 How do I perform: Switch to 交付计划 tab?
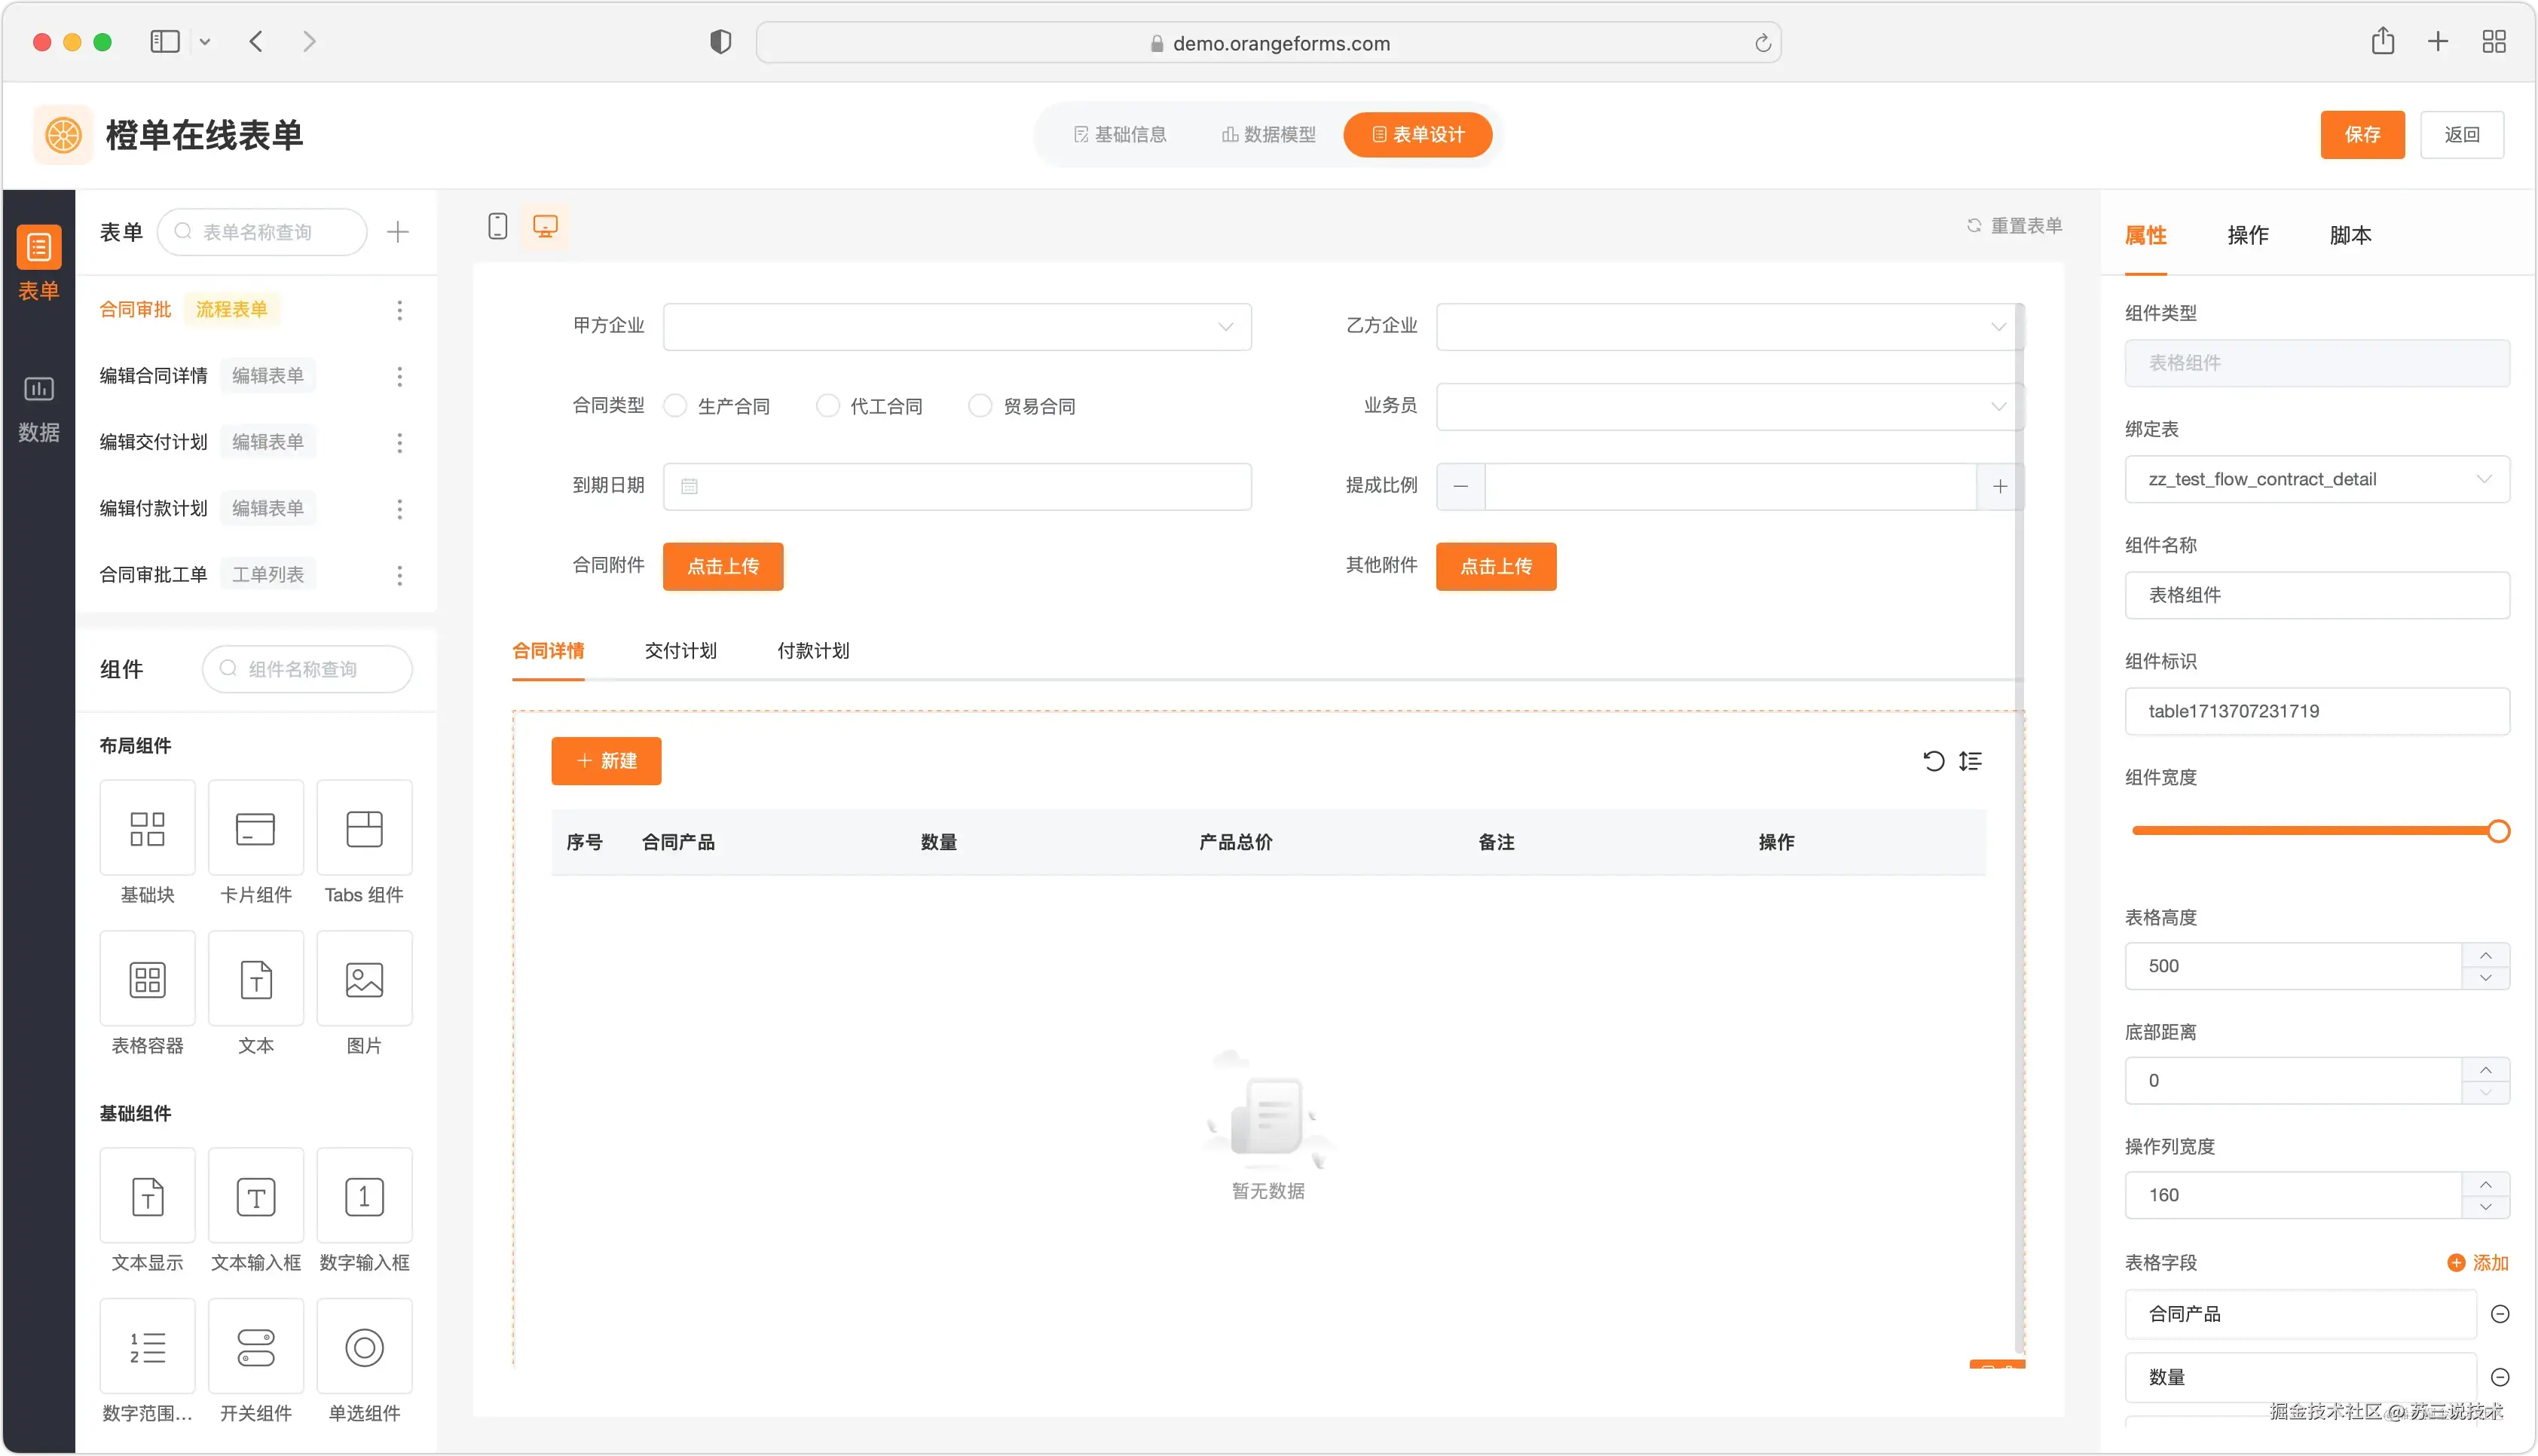[680, 651]
